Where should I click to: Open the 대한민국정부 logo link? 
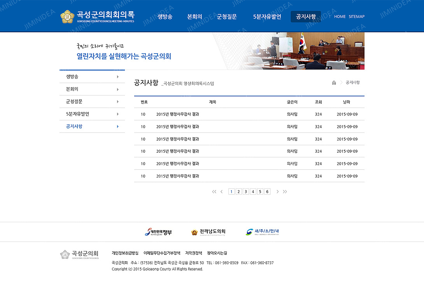click(158, 232)
